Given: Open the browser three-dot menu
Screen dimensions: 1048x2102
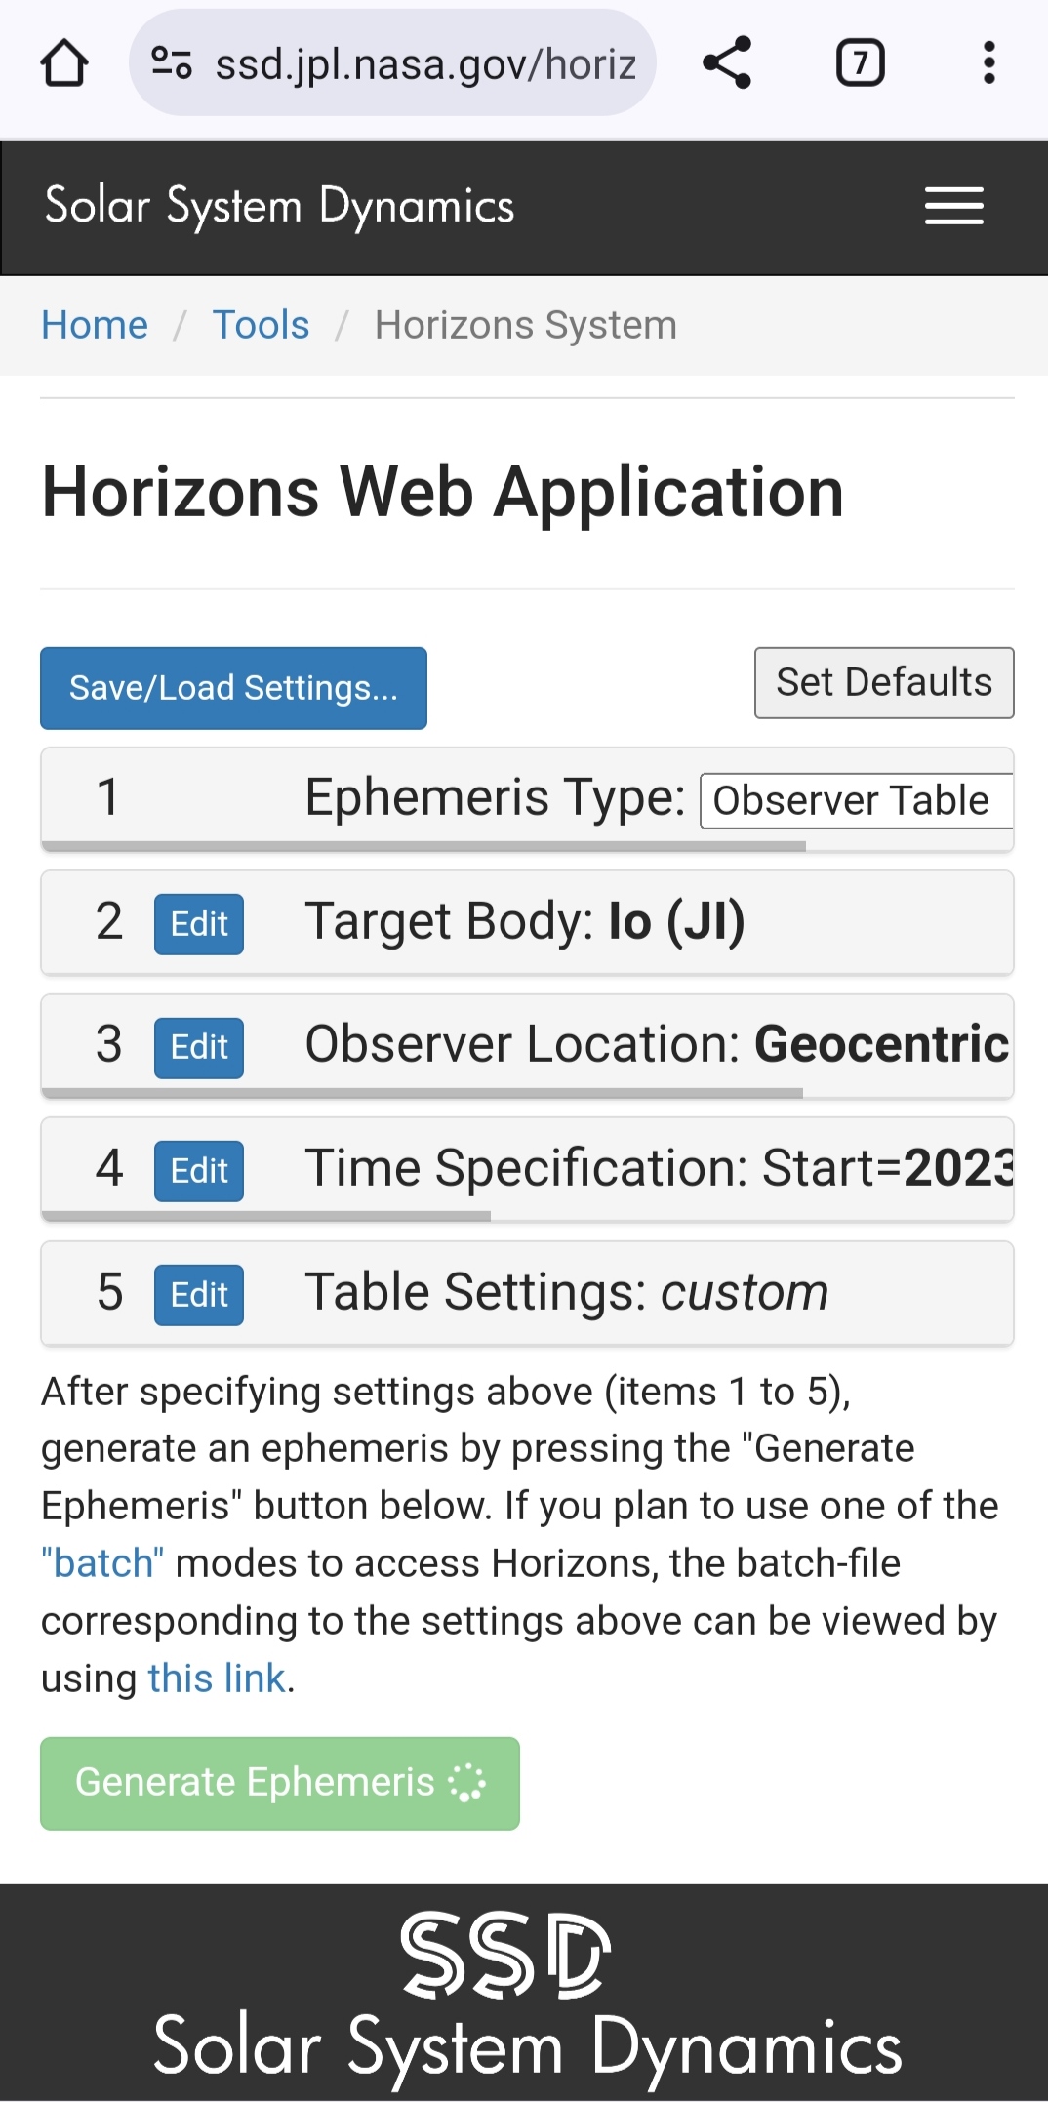Looking at the screenshot, I should coord(988,63).
